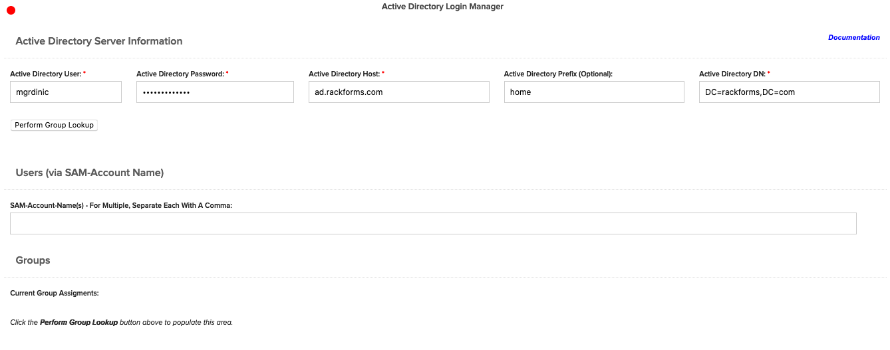
Task: Click the SAM-Account-Name(s) comma instructions label
Action: [121, 206]
